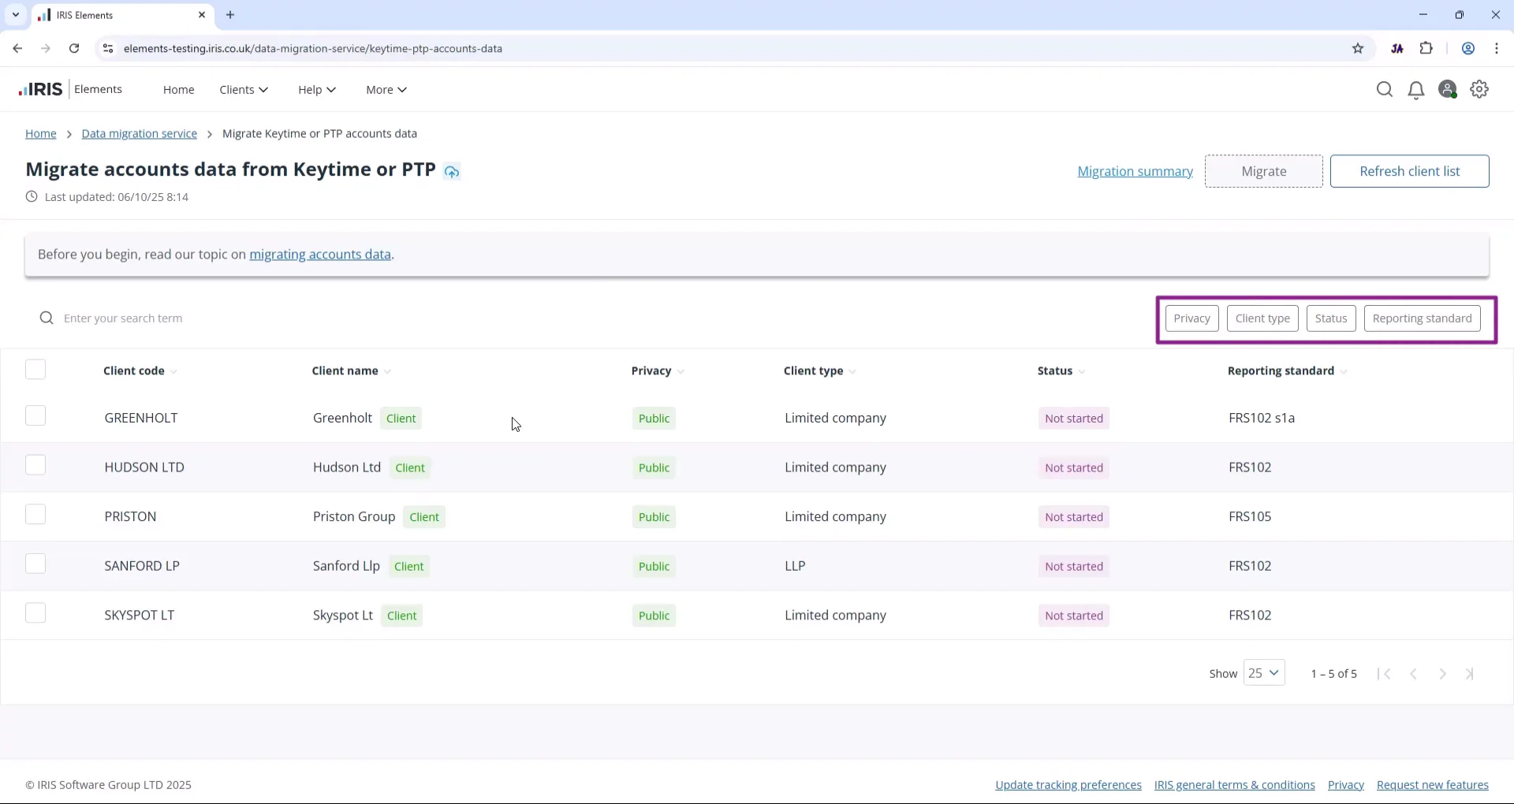Screen dimensions: 1514x804
Task: Select the SANFORD LP client checkbox
Action: point(35,564)
